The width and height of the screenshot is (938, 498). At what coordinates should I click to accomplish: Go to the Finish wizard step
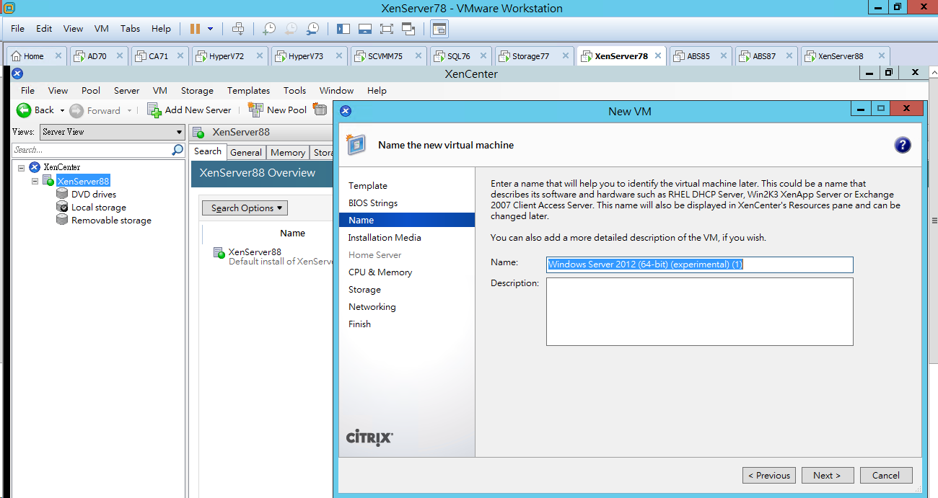point(359,324)
